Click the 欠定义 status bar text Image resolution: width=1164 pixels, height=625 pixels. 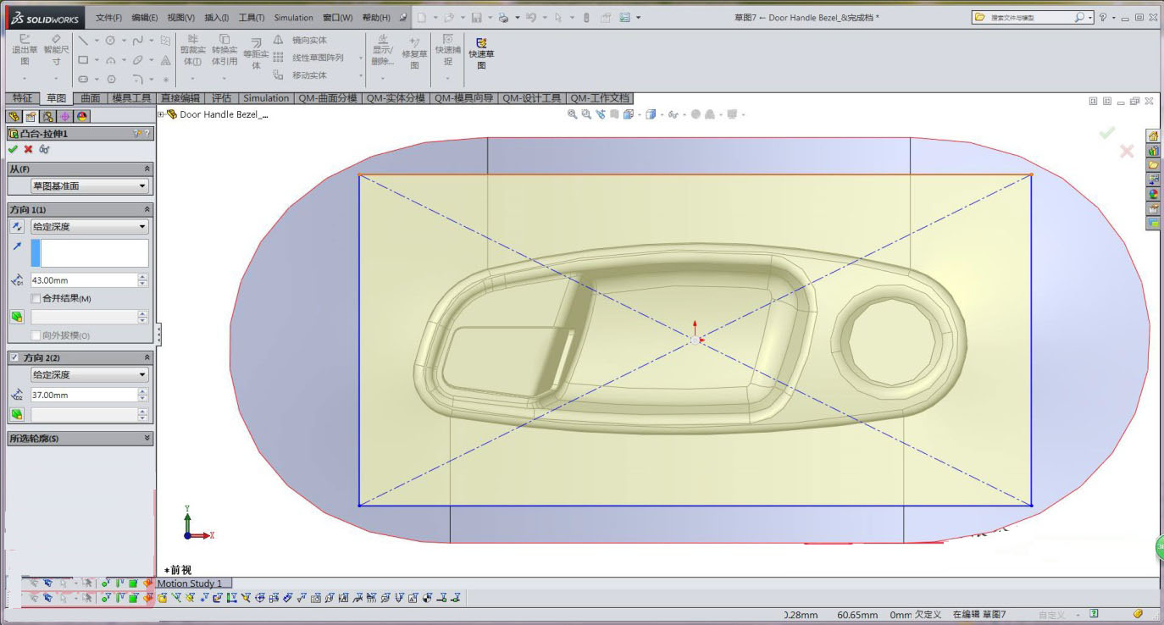coord(928,614)
